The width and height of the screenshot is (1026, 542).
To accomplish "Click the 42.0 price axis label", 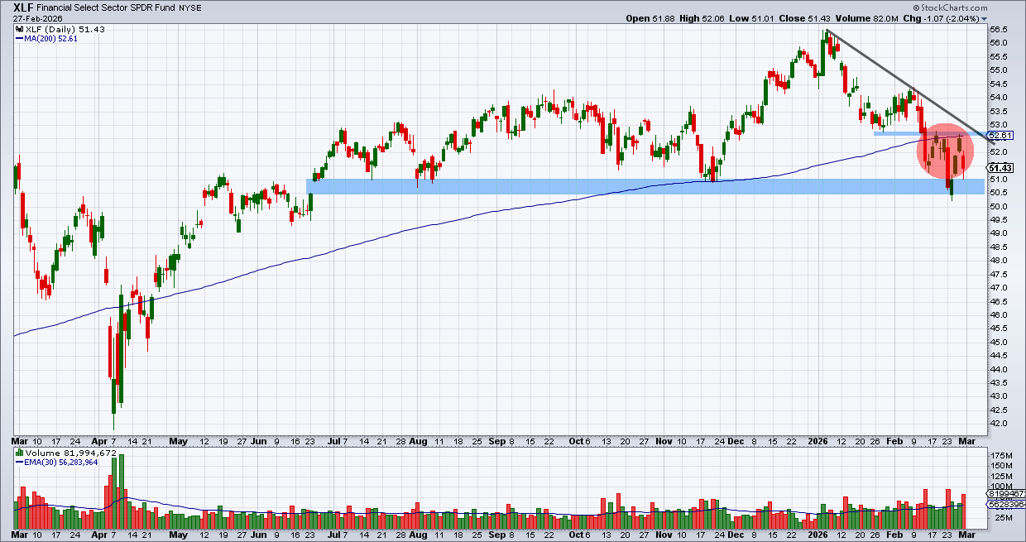I will point(998,424).
